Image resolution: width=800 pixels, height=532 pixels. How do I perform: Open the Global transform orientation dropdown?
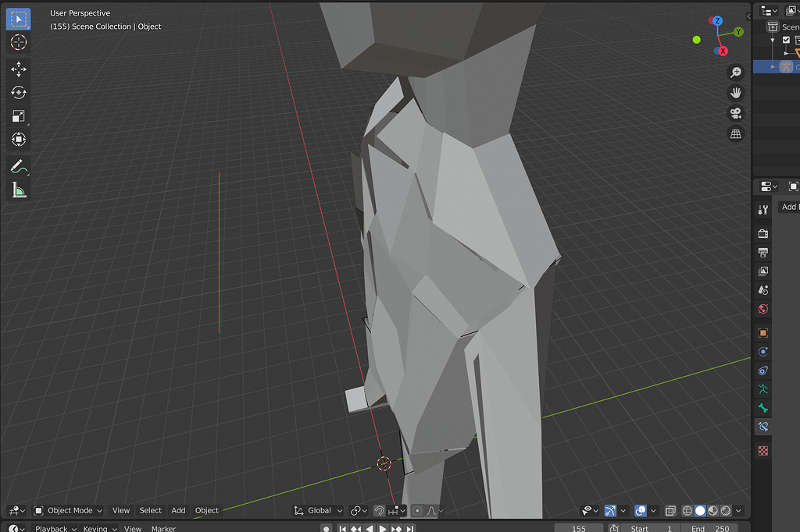tap(318, 511)
